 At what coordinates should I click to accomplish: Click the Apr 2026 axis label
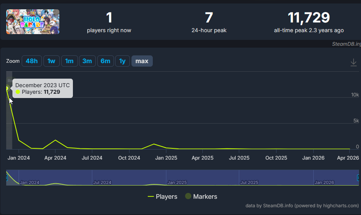[348, 158]
